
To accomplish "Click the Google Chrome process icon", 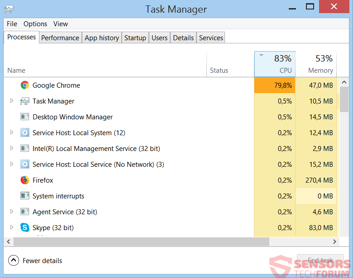I will (25, 85).
